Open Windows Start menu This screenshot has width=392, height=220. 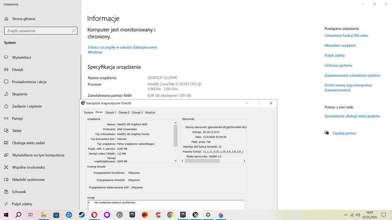6,215
